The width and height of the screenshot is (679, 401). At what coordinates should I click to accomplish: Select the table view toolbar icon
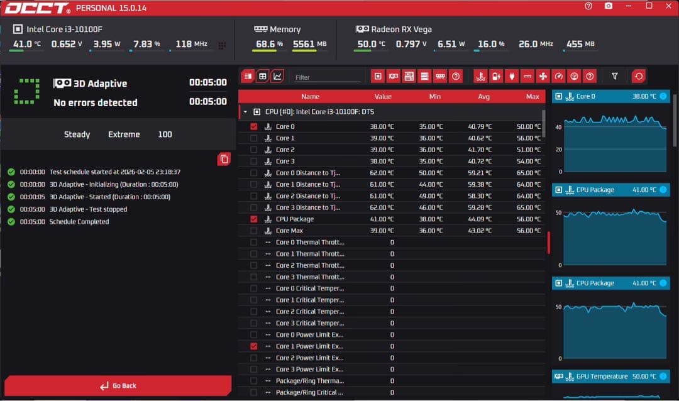point(262,76)
